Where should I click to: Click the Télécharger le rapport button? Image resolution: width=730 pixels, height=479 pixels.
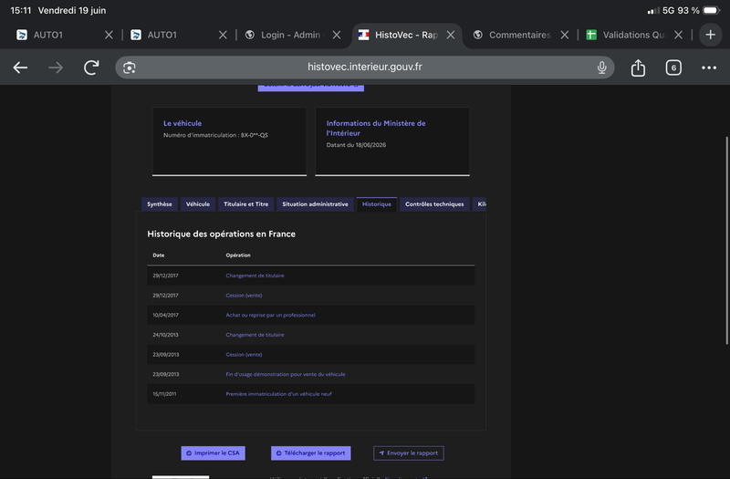point(310,453)
